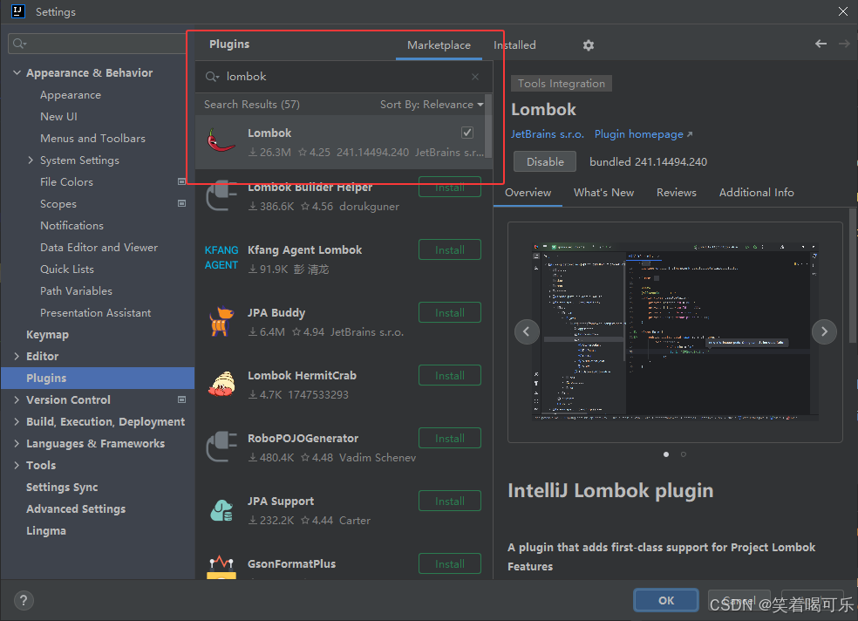The width and height of the screenshot is (858, 621).
Task: Show next screenshot in carousel
Action: pos(824,331)
